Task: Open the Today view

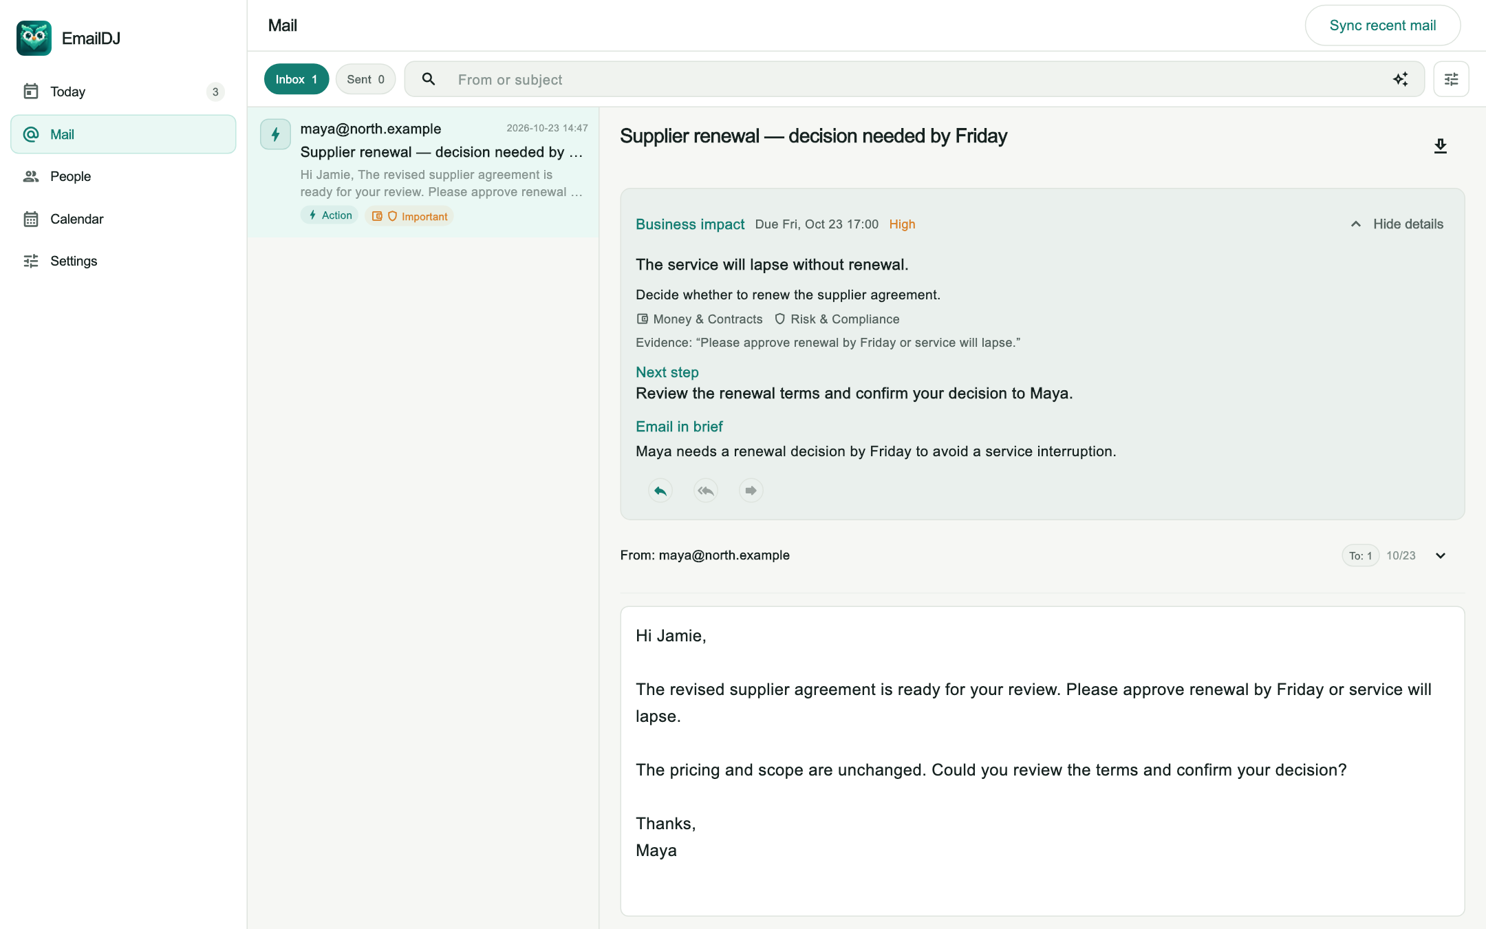Action: pyautogui.click(x=123, y=92)
